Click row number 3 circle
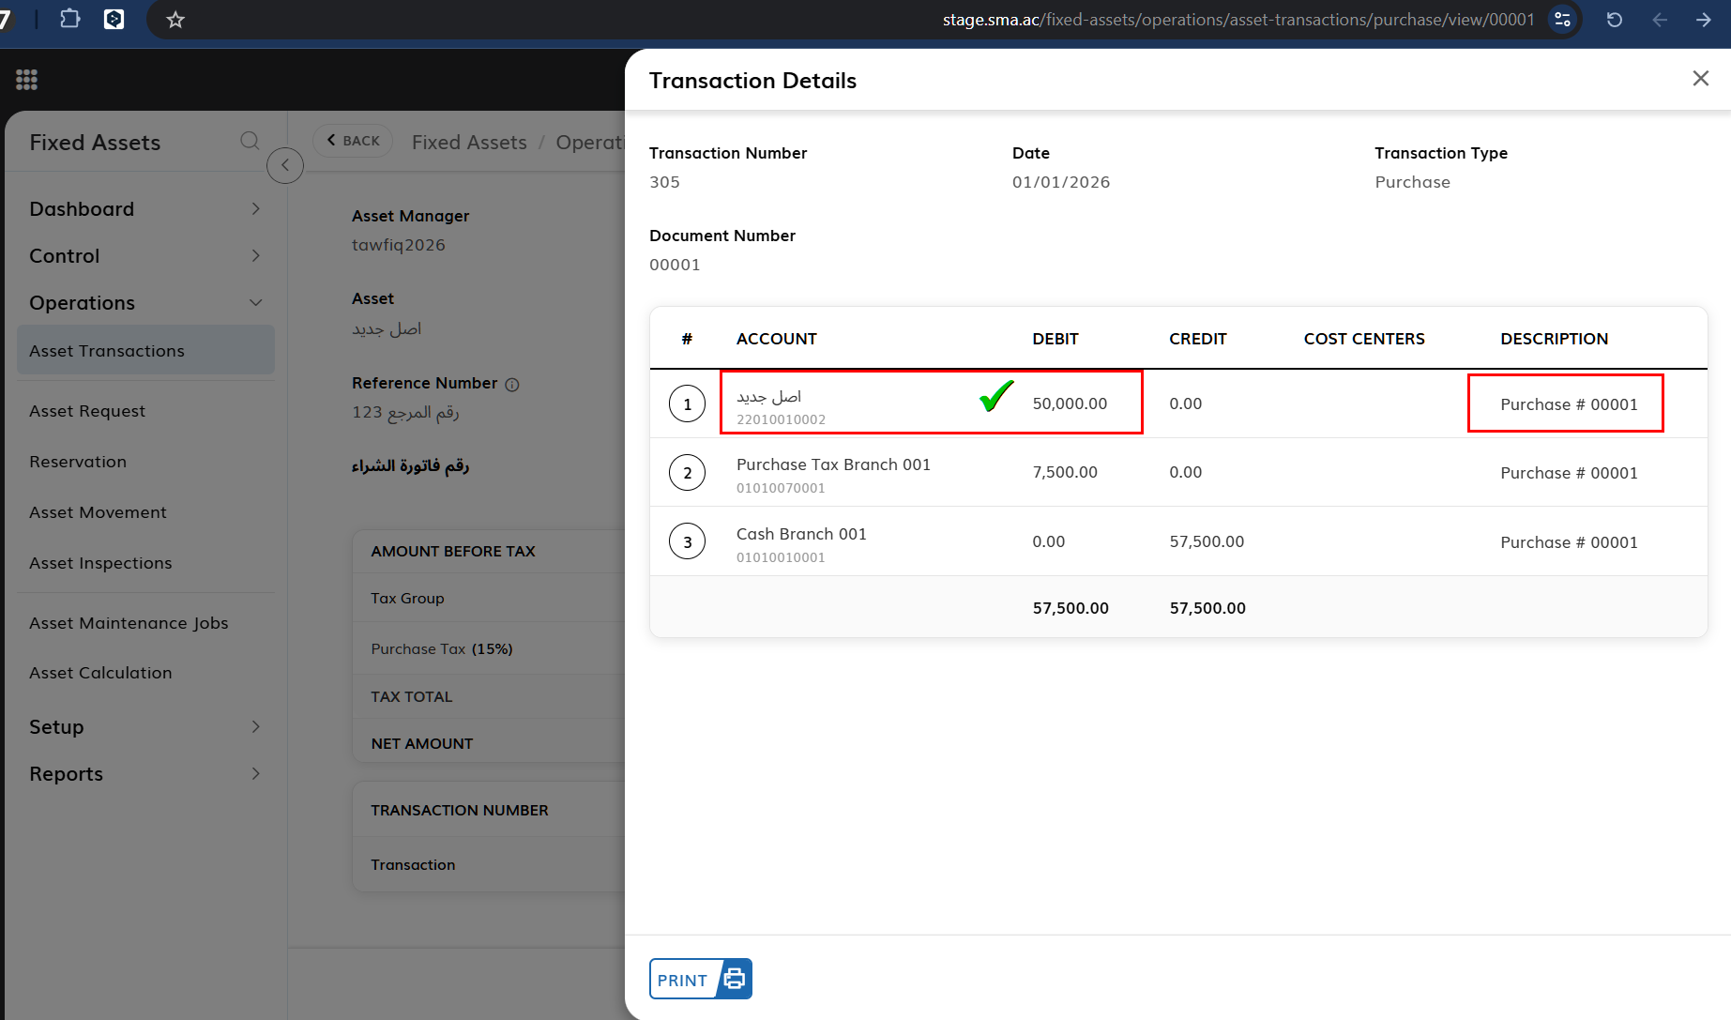The image size is (1731, 1020). coord(687,541)
